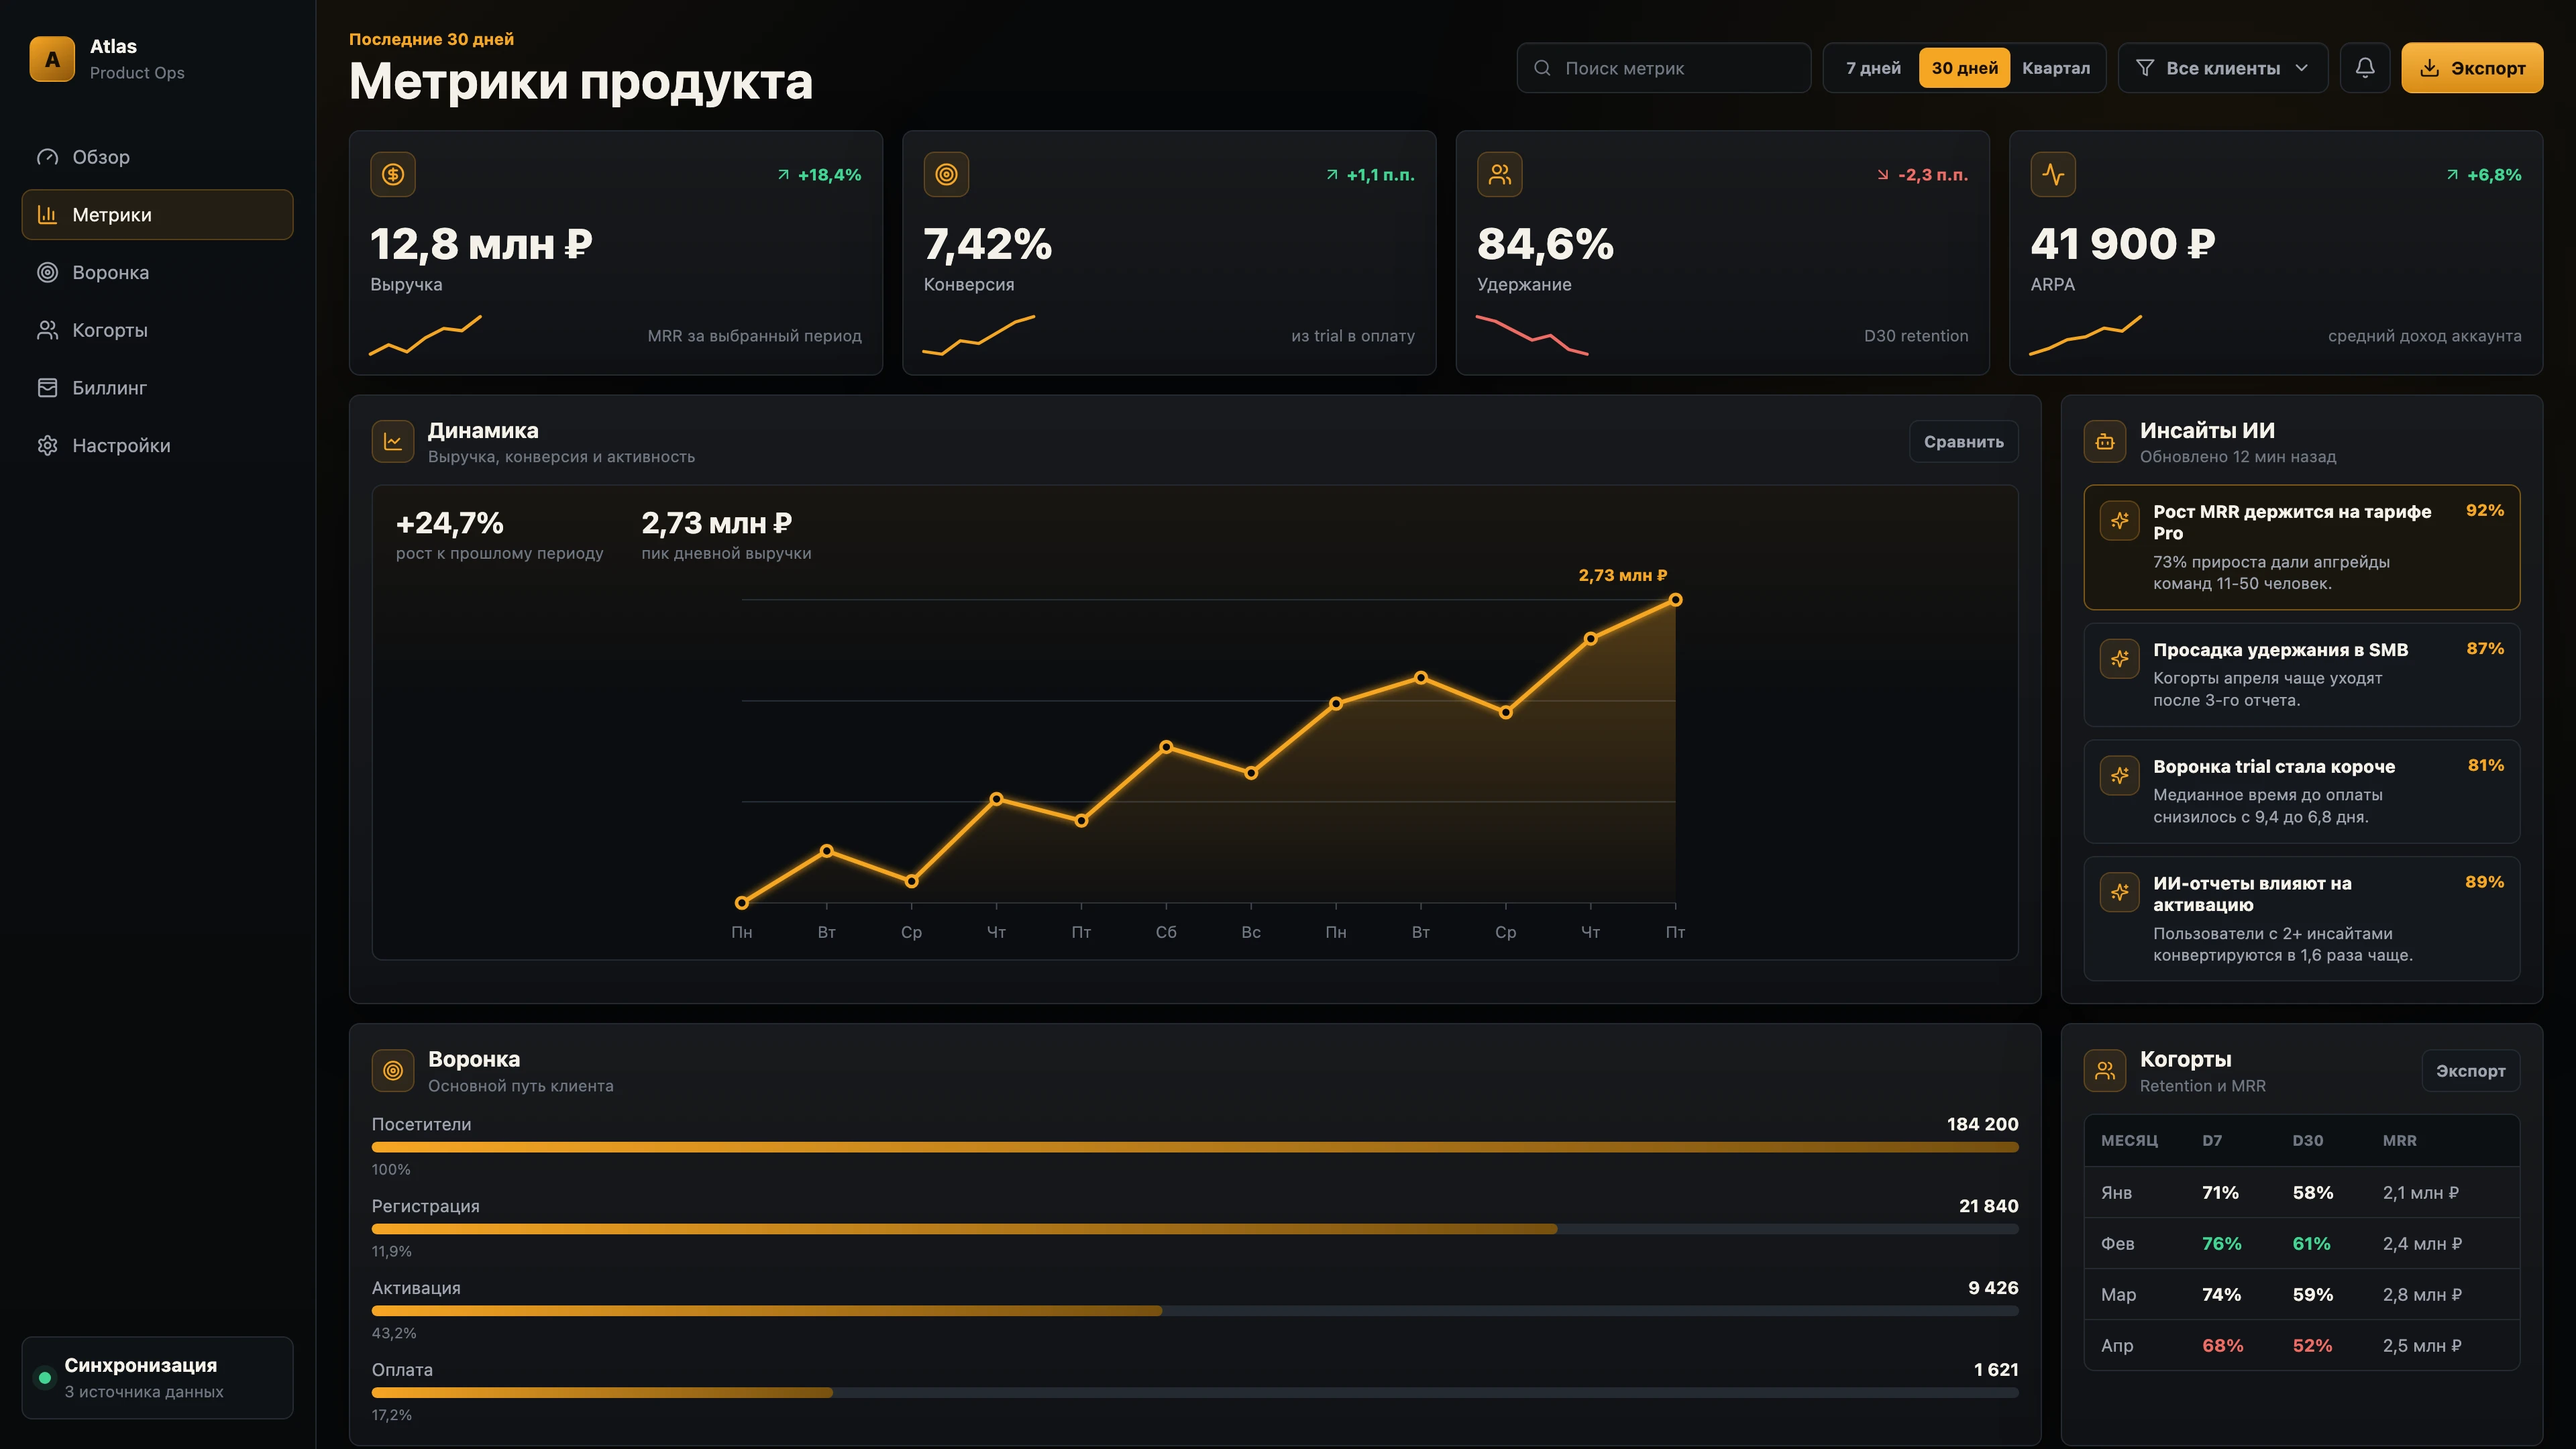Viewport: 2576px width, 1449px height.
Task: Click the filter funnel icon
Action: [2144, 68]
